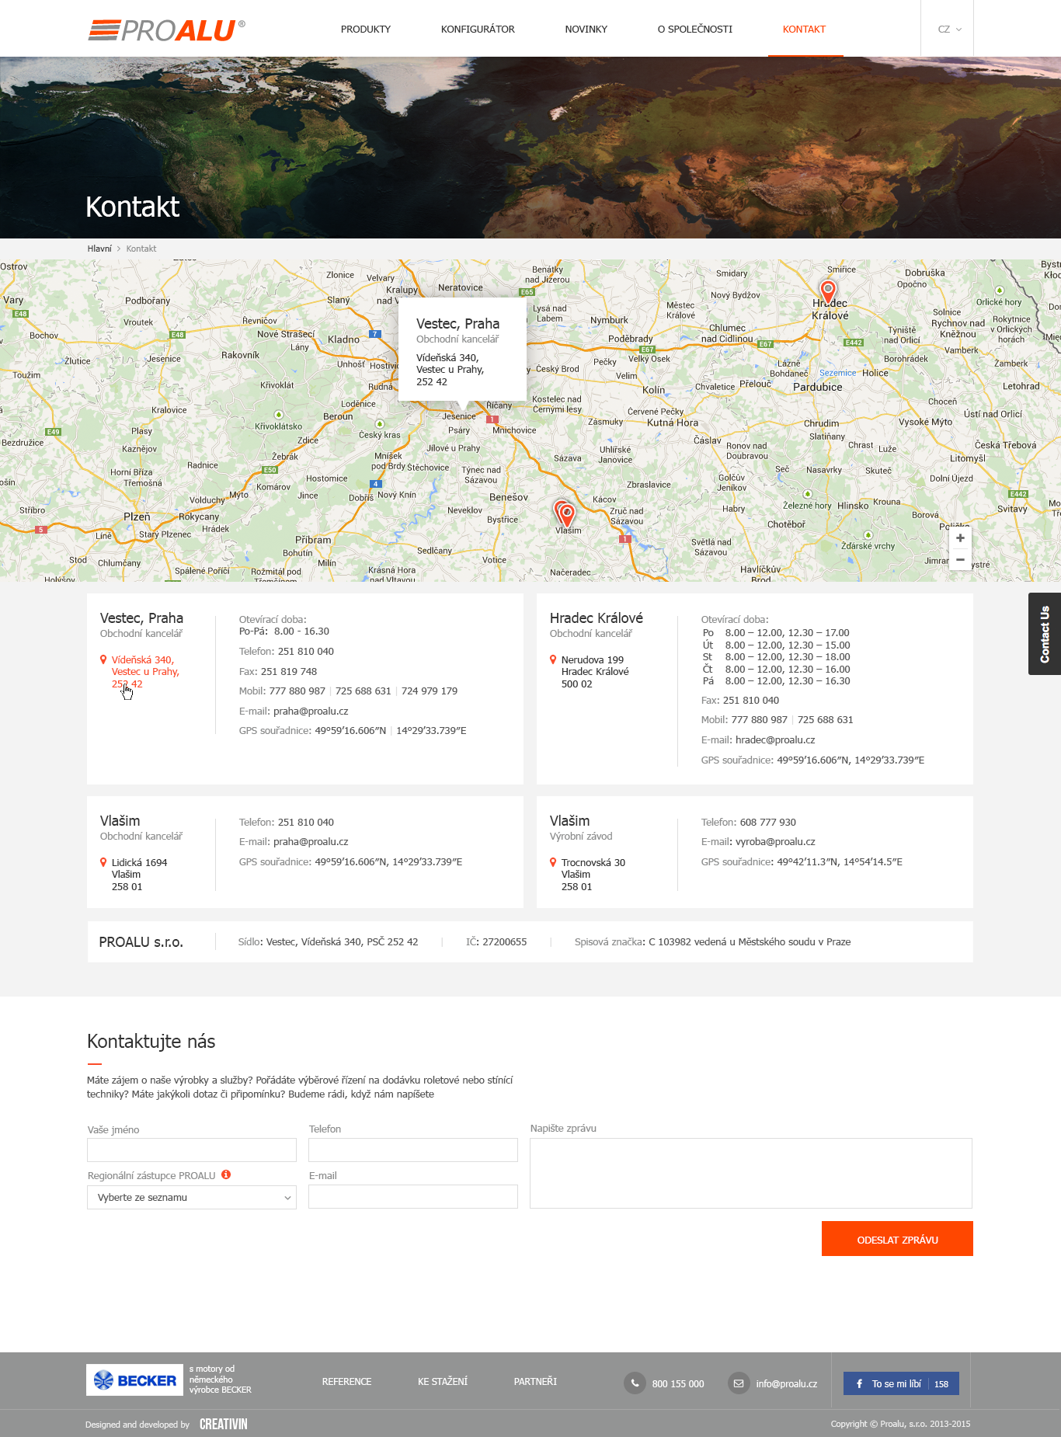The height and width of the screenshot is (1437, 1061).
Task: Zoom in on the map
Action: 960,538
